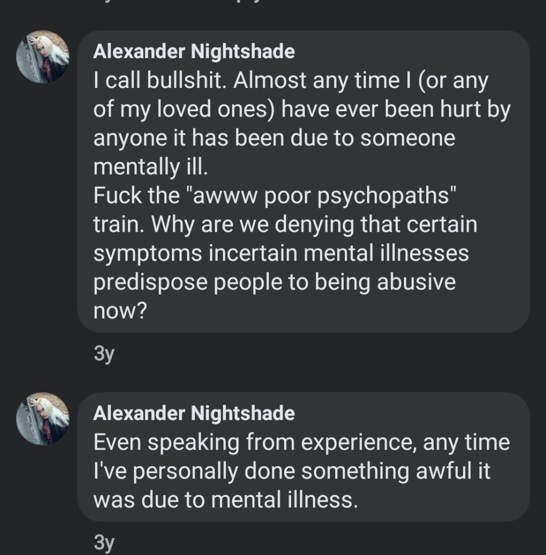Tap the line "was due to mental illness."

226,500
